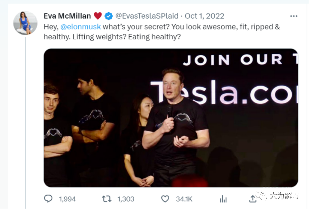This screenshot has width=309, height=209.
Task: Open tweet analytics bar chart icon
Action: (x=223, y=199)
